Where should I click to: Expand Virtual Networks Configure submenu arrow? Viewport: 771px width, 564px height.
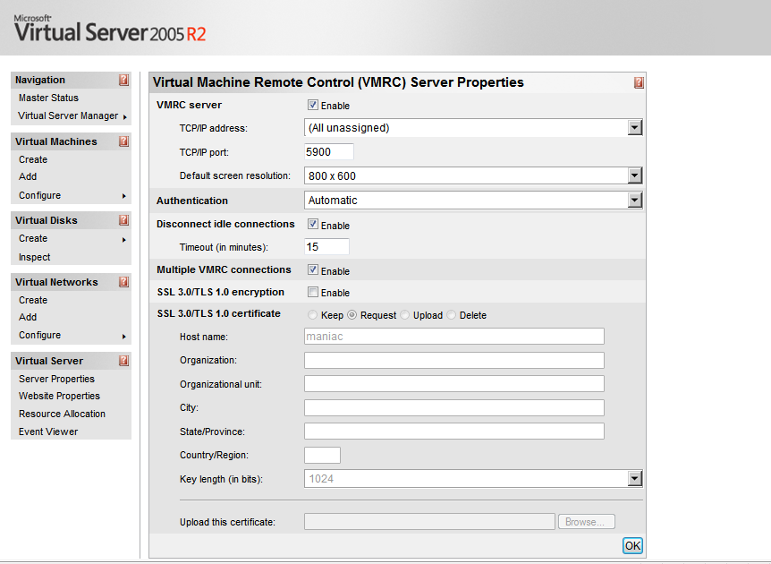coord(124,337)
